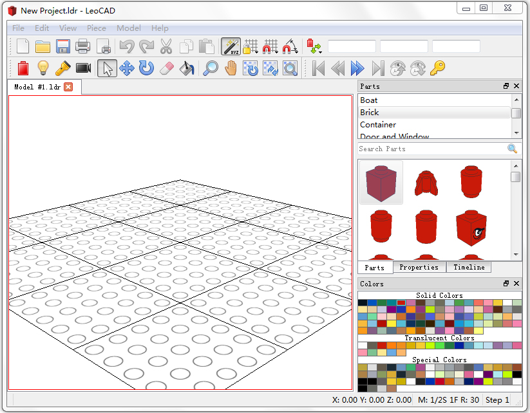Viewport: 530px width, 413px height.
Task: Select the point light bulb tool
Action: 43,68
